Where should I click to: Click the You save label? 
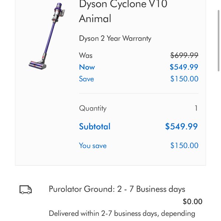pyautogui.click(x=93, y=145)
